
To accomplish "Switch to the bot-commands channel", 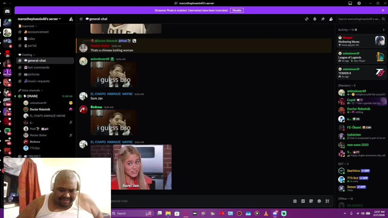I will tap(45, 68).
